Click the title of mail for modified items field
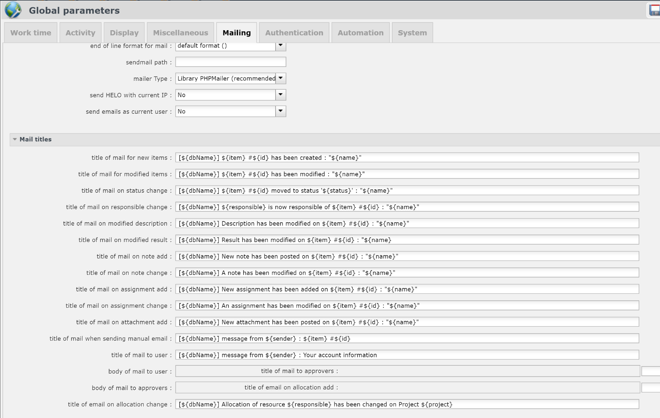660x418 pixels. [407, 174]
